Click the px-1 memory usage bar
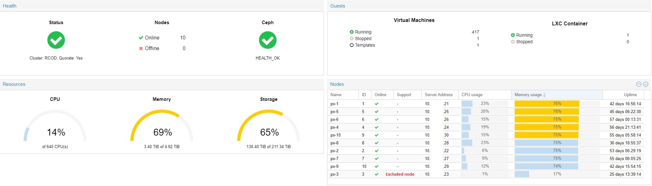 click(547, 104)
